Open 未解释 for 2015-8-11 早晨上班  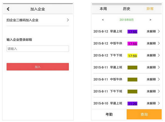(151, 67)
